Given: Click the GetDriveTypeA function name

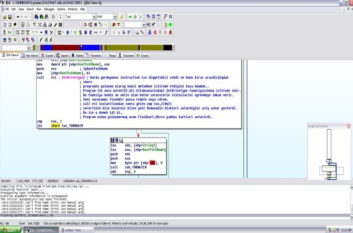Looking at the screenshot, I should (73, 77).
